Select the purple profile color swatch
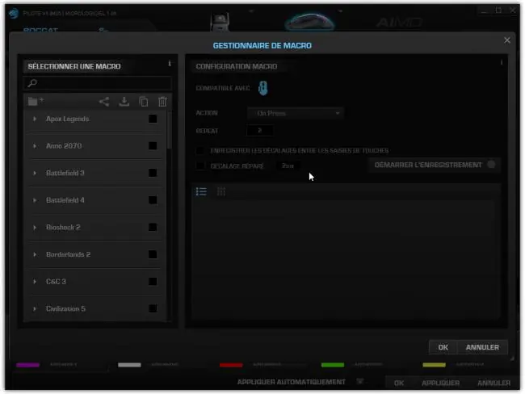Screen dimensions: 525x394 click(x=27, y=365)
